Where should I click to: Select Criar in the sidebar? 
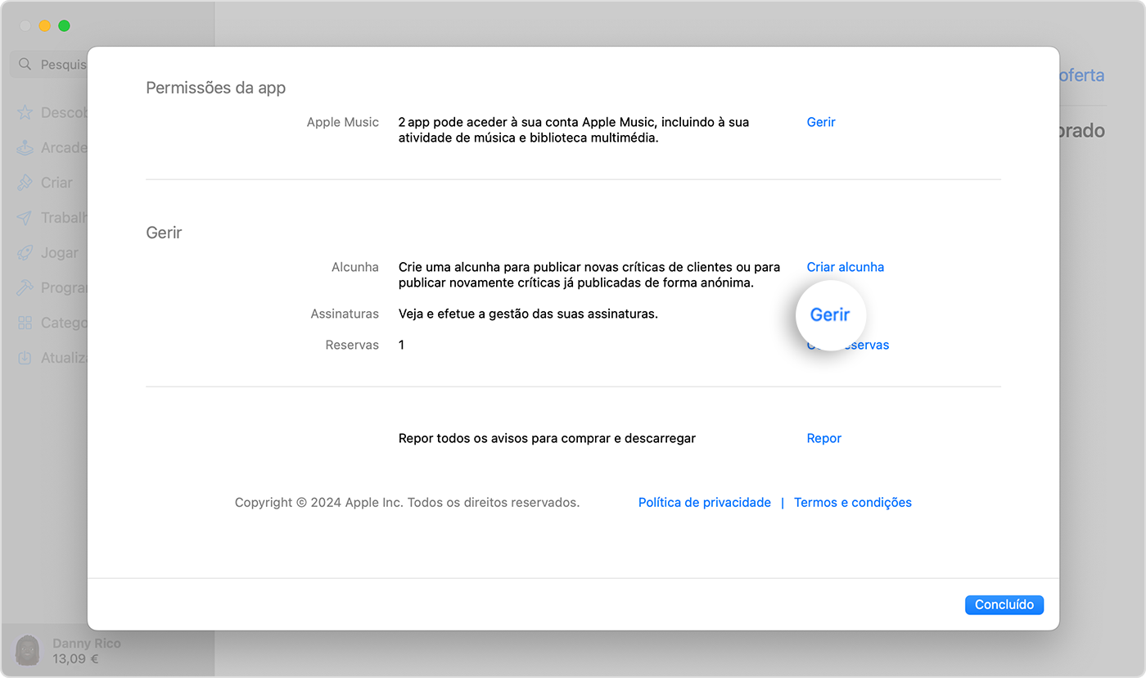click(x=56, y=183)
